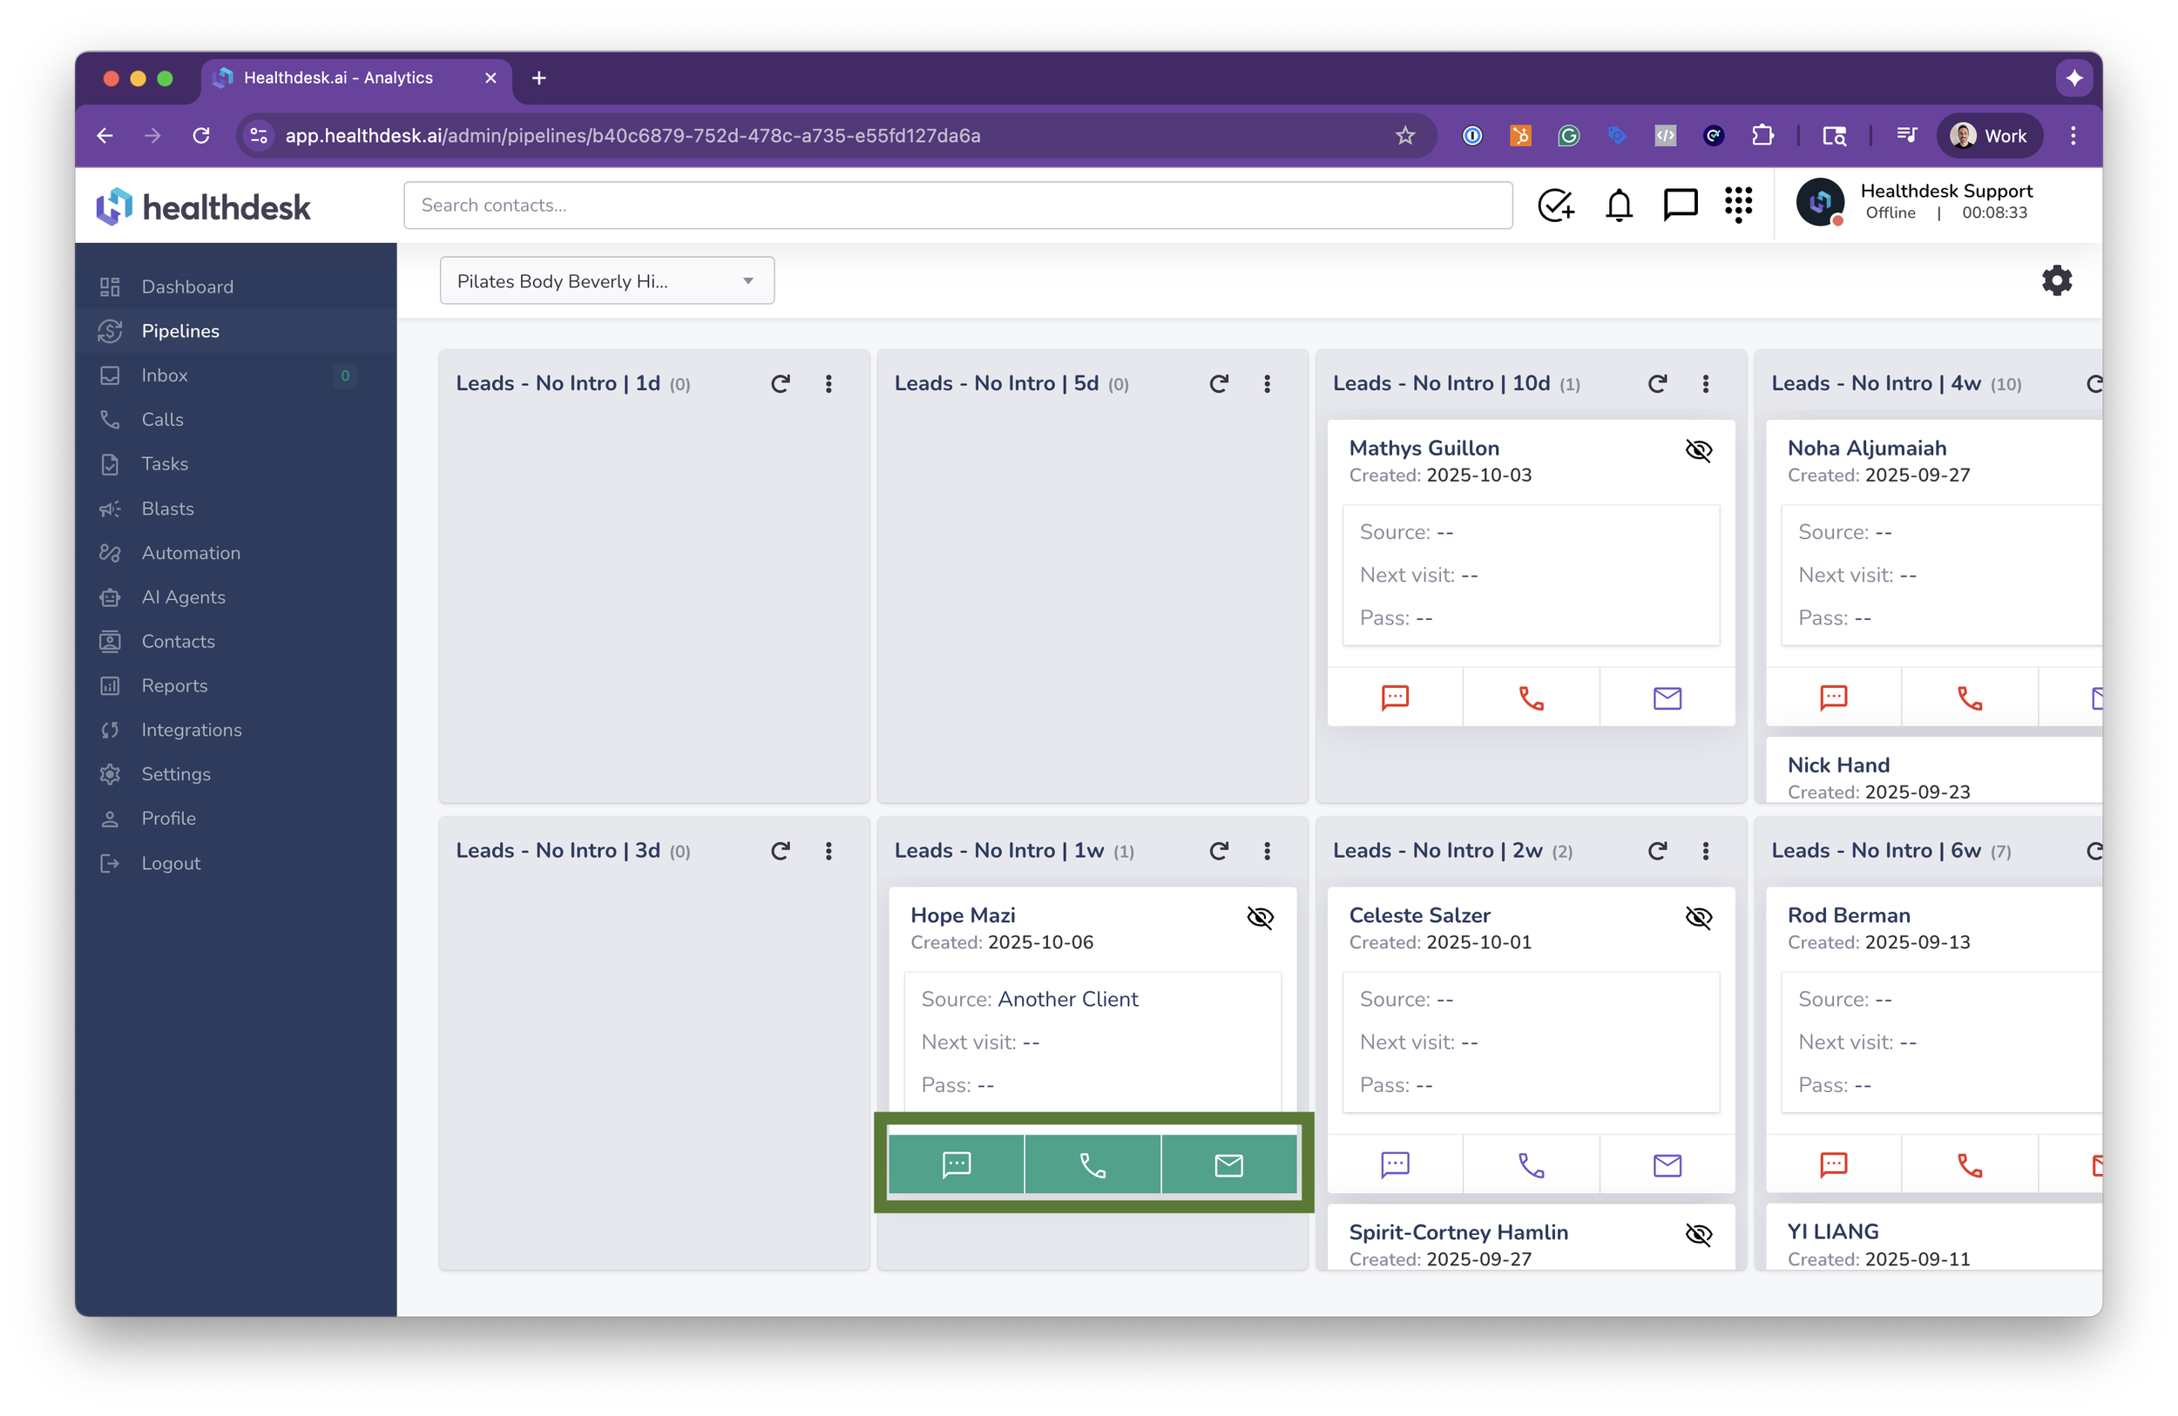Click the add task checkmark icon
This screenshot has width=2178, height=1416.
coord(1555,205)
